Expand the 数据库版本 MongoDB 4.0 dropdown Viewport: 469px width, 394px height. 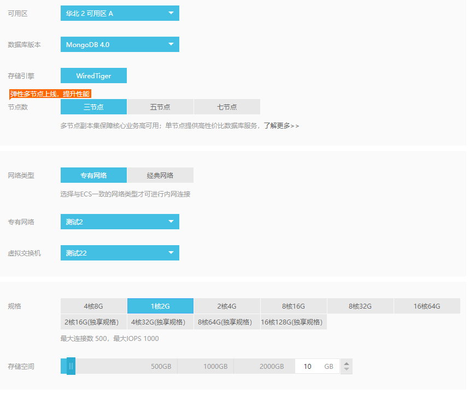120,44
